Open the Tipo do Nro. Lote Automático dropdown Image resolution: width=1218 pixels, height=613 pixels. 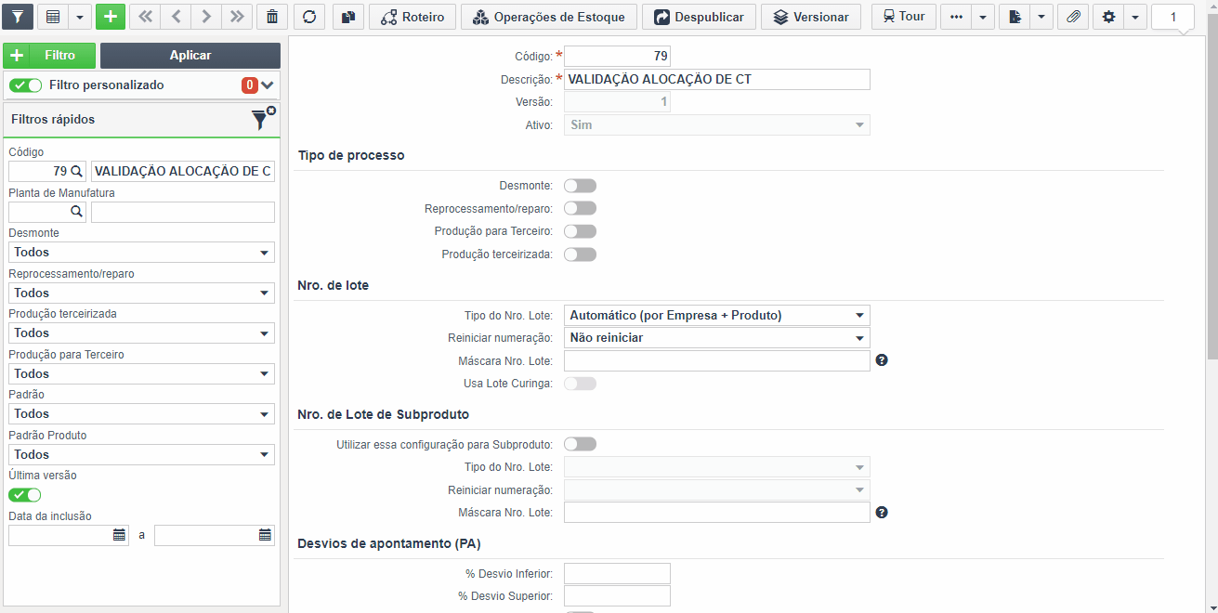[x=717, y=316]
